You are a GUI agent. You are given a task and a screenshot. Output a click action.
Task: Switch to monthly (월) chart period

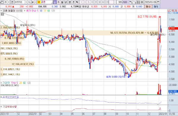pyautogui.click(x=62, y=2)
